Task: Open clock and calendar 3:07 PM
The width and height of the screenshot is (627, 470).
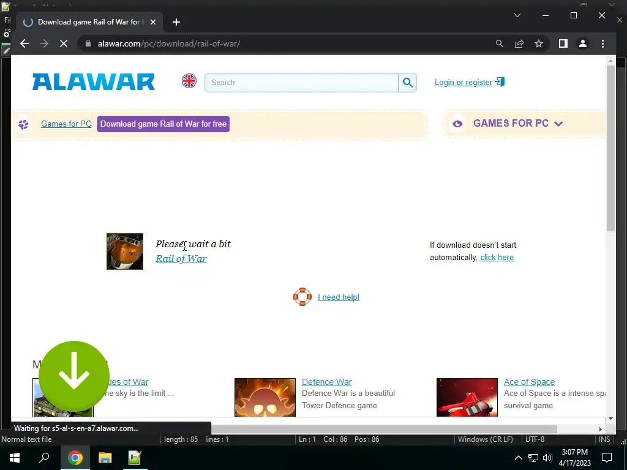Action: point(574,458)
